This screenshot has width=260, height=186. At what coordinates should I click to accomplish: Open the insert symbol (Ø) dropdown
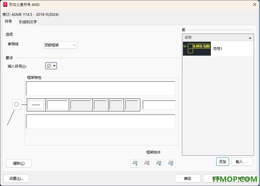click(x=51, y=66)
